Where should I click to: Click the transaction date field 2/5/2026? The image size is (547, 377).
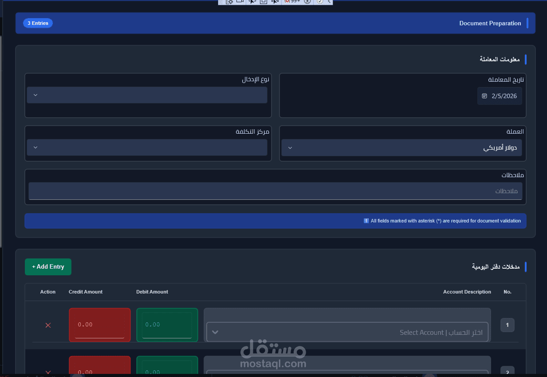point(500,96)
